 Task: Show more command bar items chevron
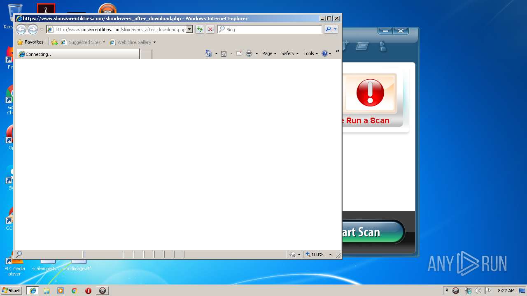coord(337,51)
